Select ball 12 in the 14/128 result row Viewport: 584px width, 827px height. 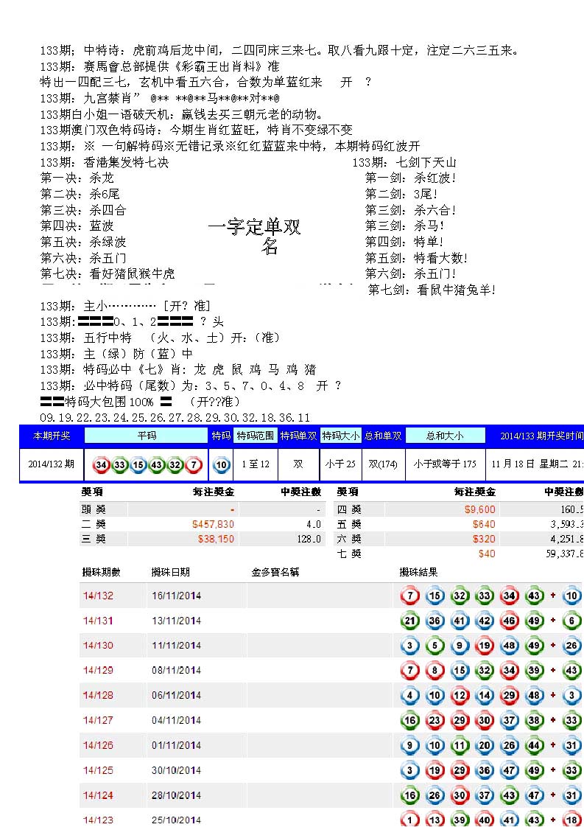pos(460,695)
